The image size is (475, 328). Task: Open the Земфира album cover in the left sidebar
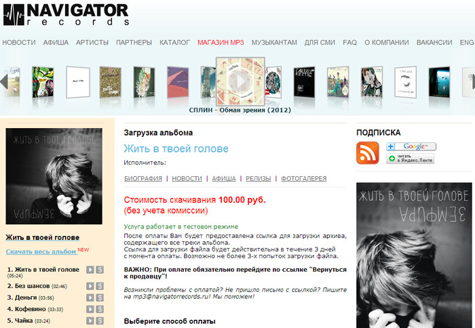tap(54, 176)
